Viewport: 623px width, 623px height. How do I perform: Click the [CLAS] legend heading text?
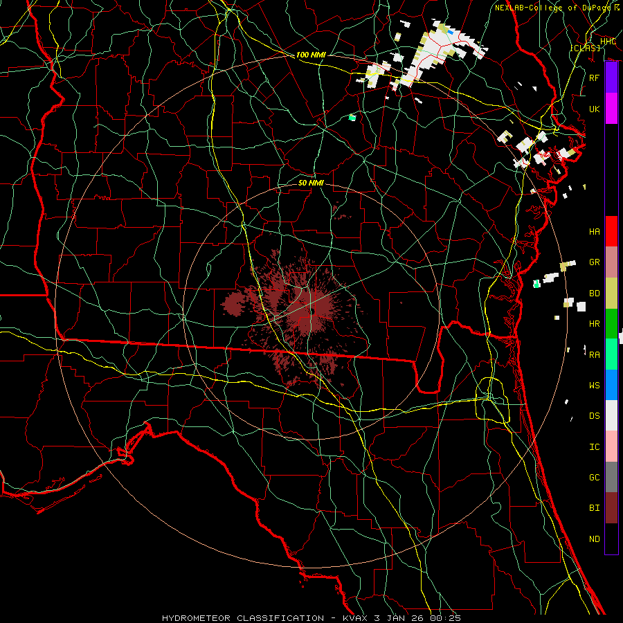[585, 48]
